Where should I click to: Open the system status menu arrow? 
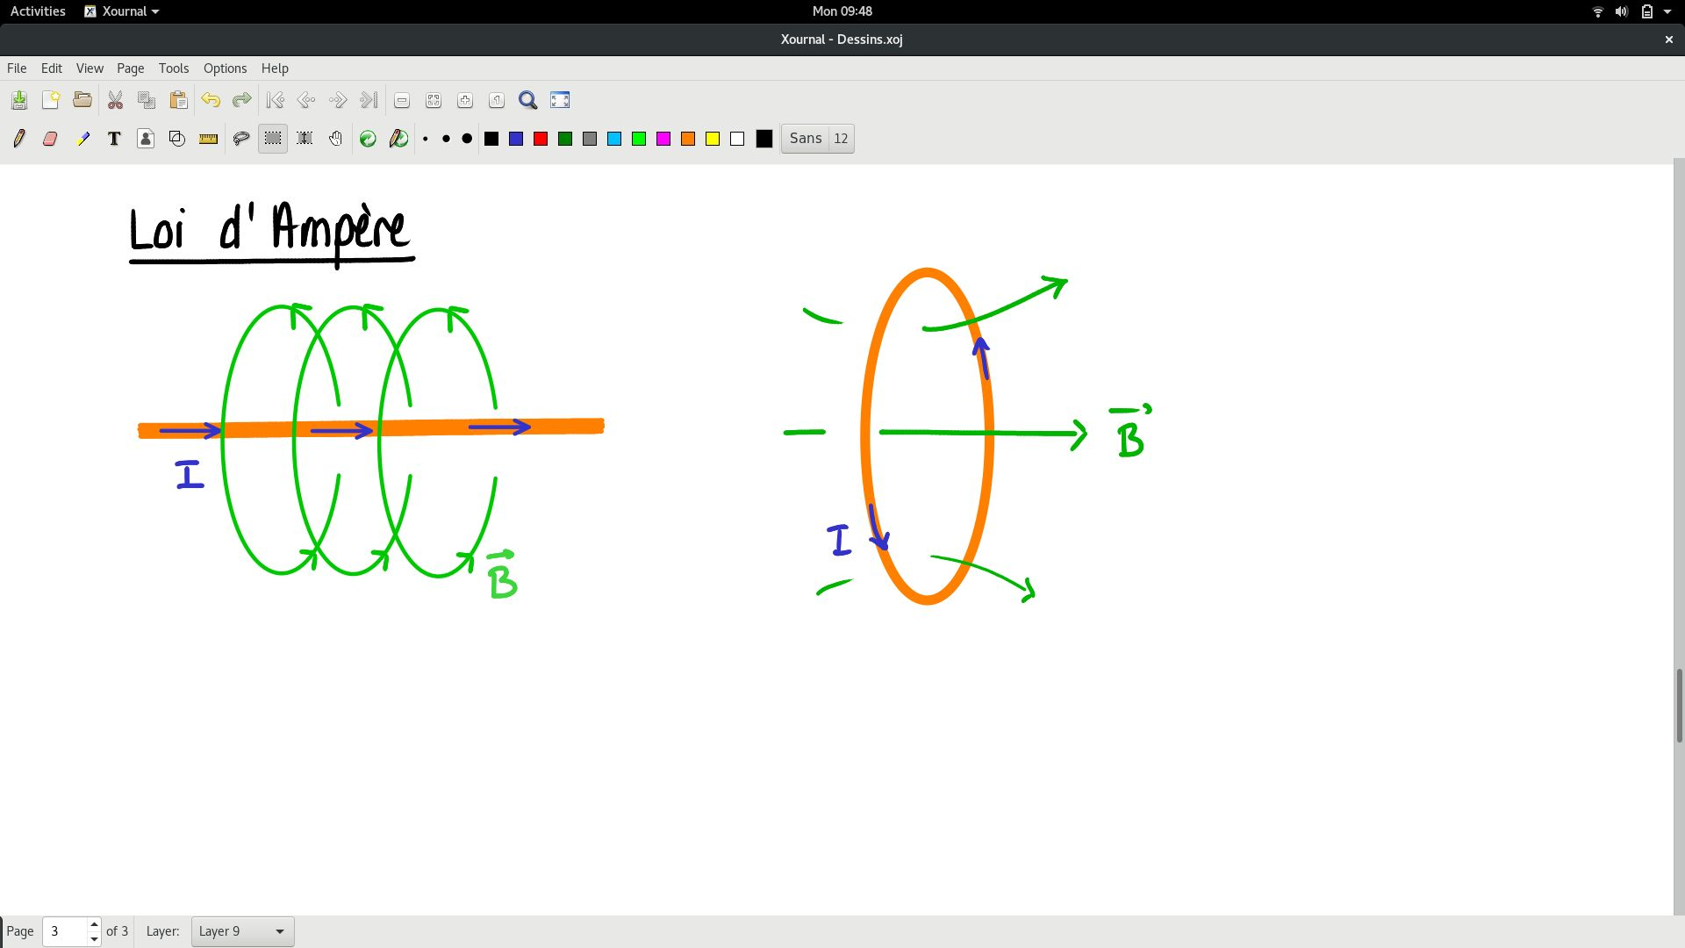[1667, 11]
